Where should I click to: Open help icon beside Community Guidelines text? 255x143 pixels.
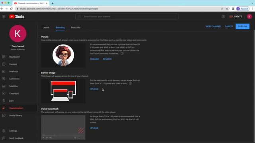click(122, 54)
